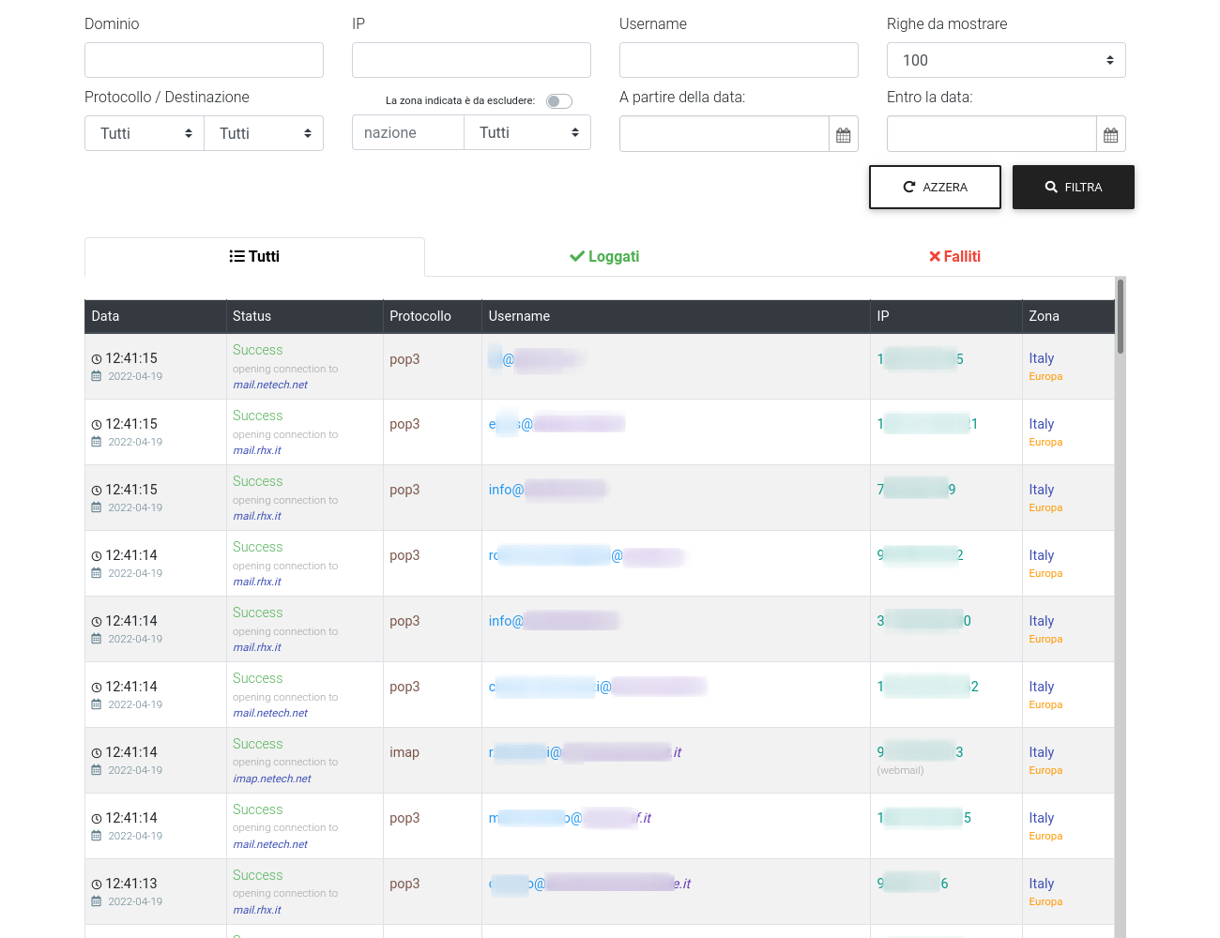The height and width of the screenshot is (938, 1220).
Task: Open the info@ username in the fifth row
Action: (554, 621)
